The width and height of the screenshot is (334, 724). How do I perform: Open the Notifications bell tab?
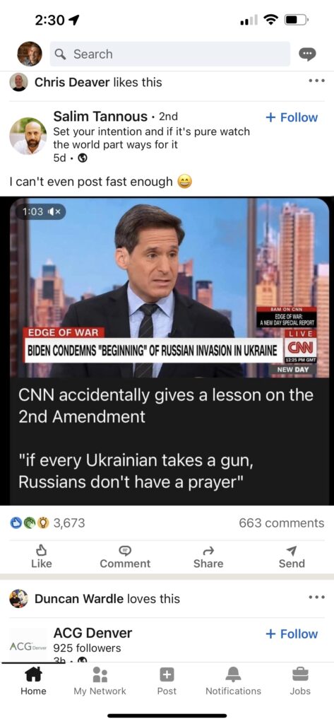pos(233,681)
